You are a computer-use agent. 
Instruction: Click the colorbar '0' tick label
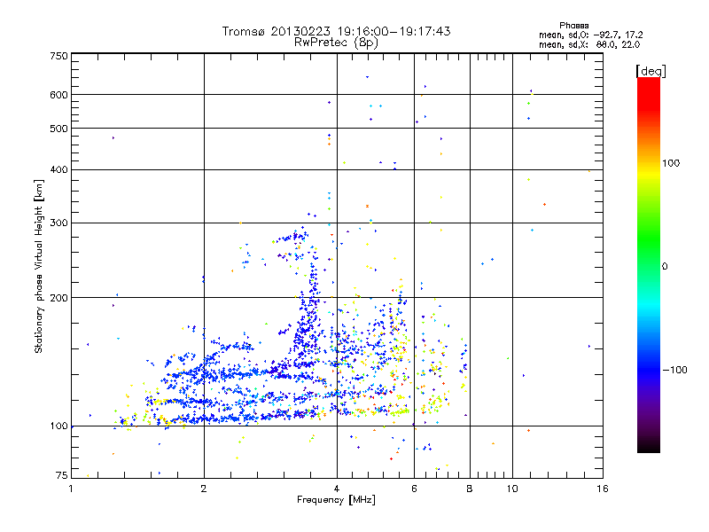(x=664, y=267)
